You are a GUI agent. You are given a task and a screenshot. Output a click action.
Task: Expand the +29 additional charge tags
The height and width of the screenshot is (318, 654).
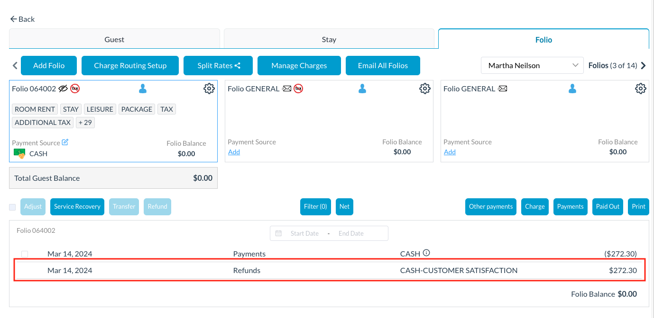pyautogui.click(x=85, y=123)
